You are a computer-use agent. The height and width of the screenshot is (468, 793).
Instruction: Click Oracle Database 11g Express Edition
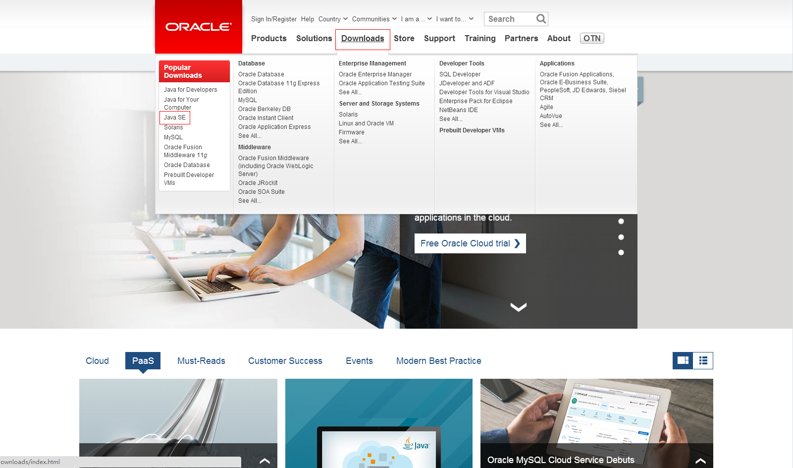coord(279,87)
